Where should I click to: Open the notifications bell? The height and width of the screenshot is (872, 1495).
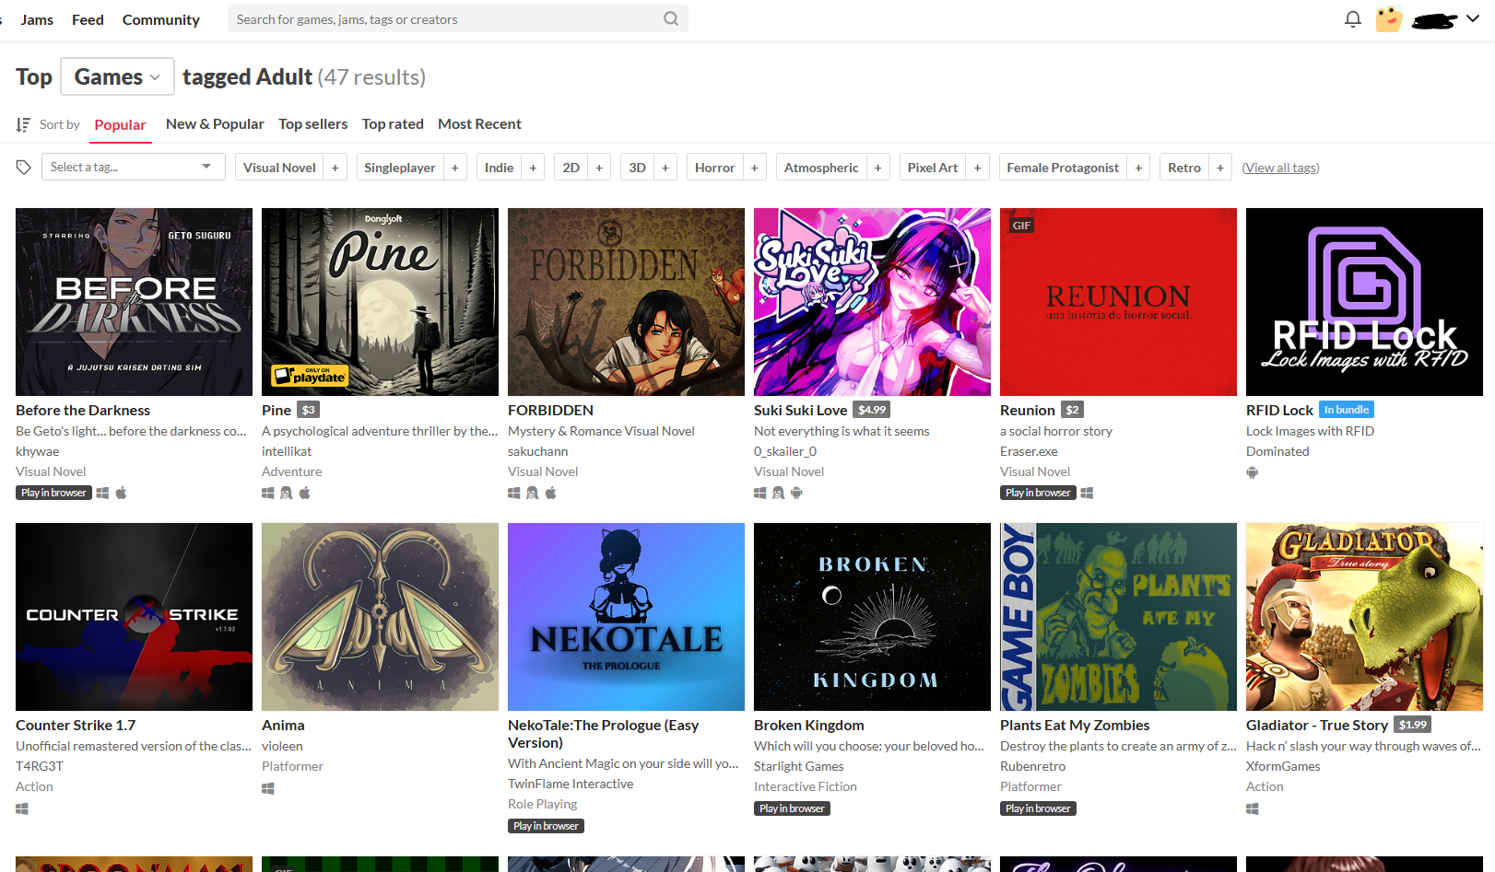(x=1352, y=19)
